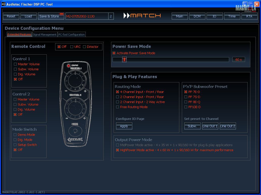The image size is (261, 195).
Task: Set preset to Subw. channel
Action: pos(192,126)
